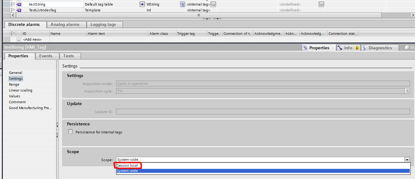Click the testString tag name cell
The width and height of the screenshot is (415, 179).
click(52, 4)
